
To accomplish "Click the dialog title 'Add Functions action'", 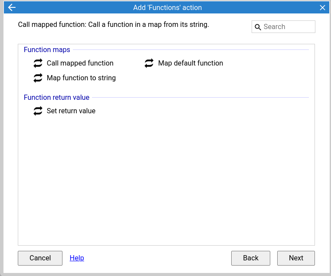I will pyautogui.click(x=167, y=8).
